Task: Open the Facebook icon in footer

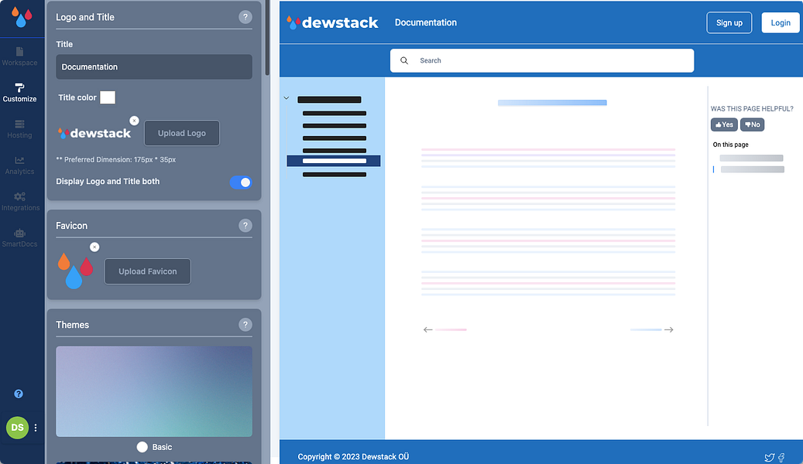Action: click(x=781, y=458)
